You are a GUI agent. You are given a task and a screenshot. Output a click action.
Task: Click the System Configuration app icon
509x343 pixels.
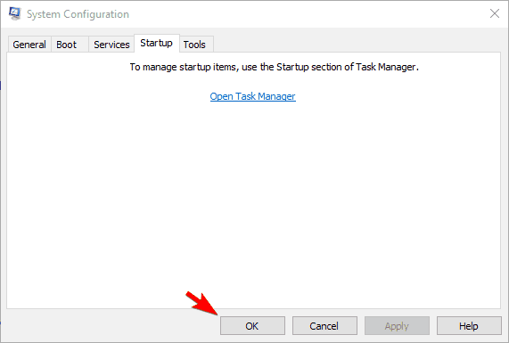coord(15,13)
